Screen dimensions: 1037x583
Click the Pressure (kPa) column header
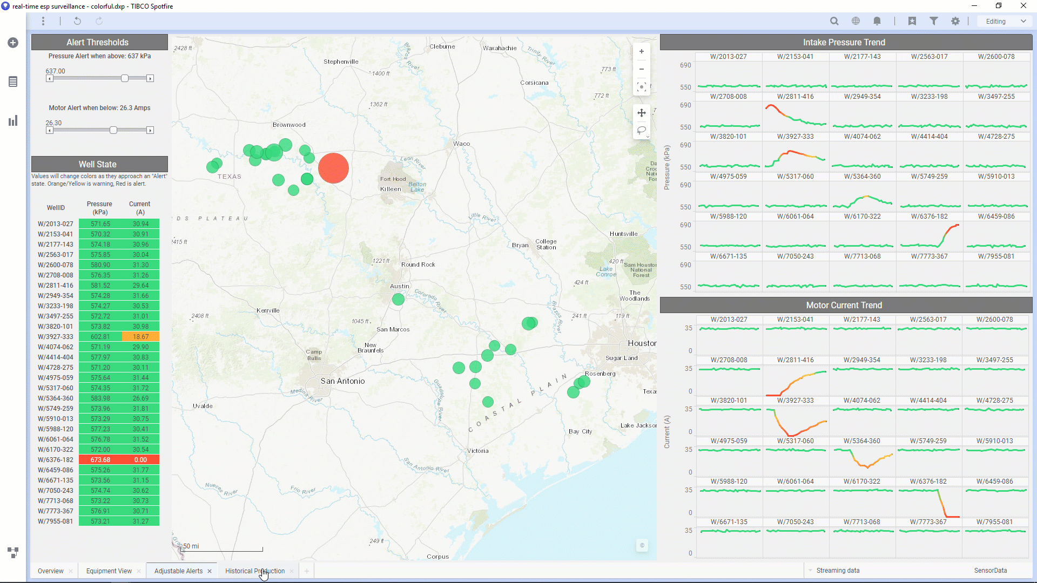[100, 208]
